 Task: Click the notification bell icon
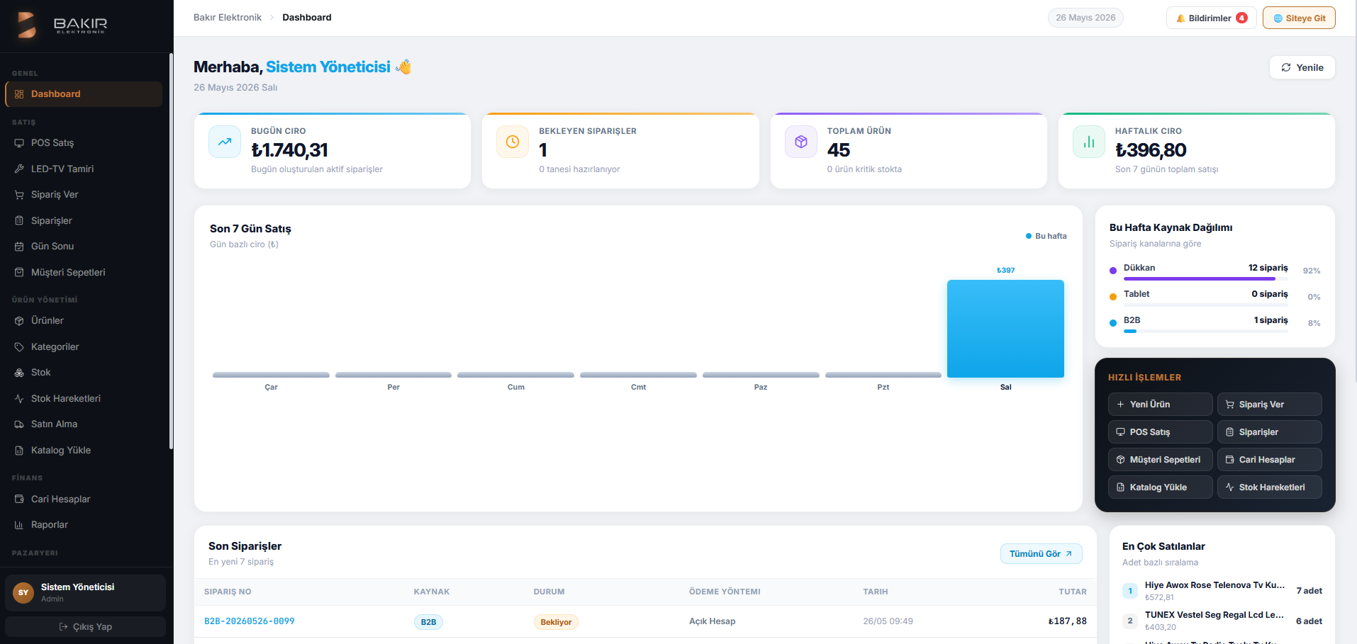pyautogui.click(x=1180, y=18)
